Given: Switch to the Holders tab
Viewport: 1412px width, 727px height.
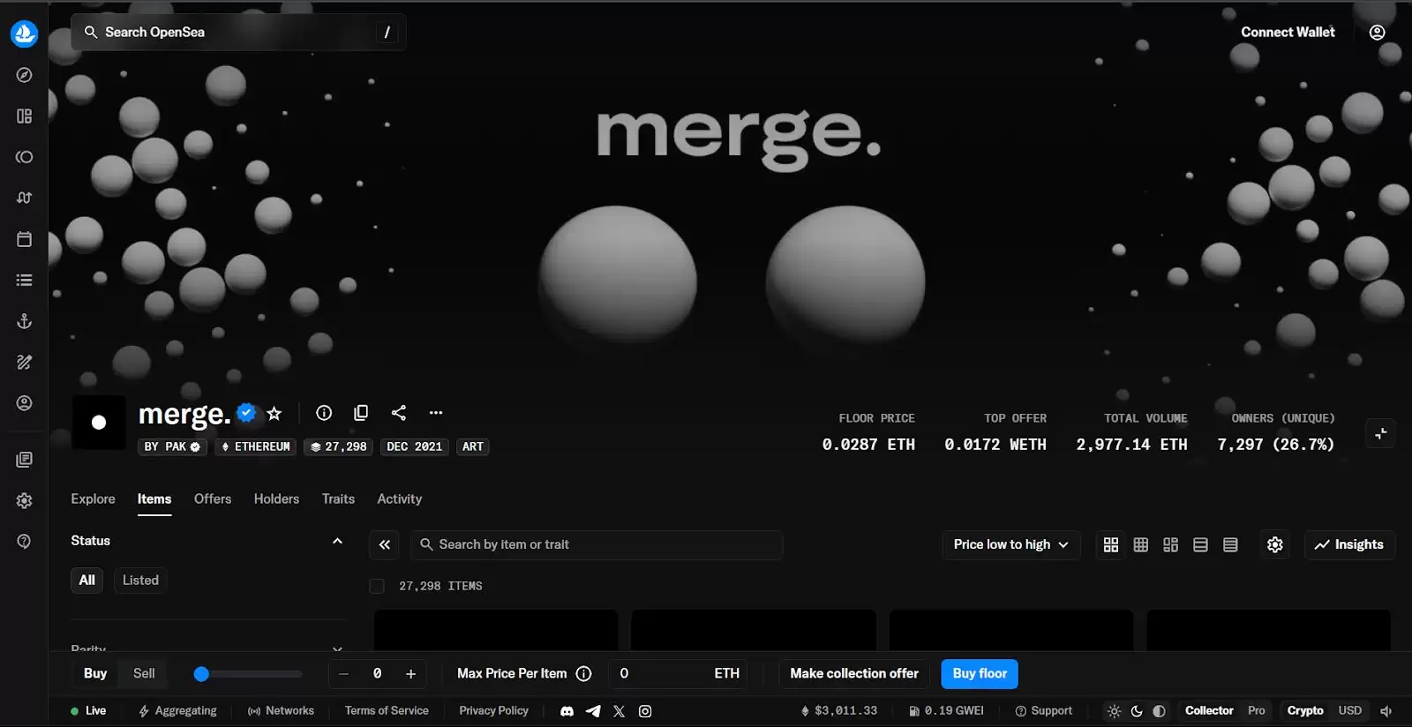Looking at the screenshot, I should (x=276, y=499).
